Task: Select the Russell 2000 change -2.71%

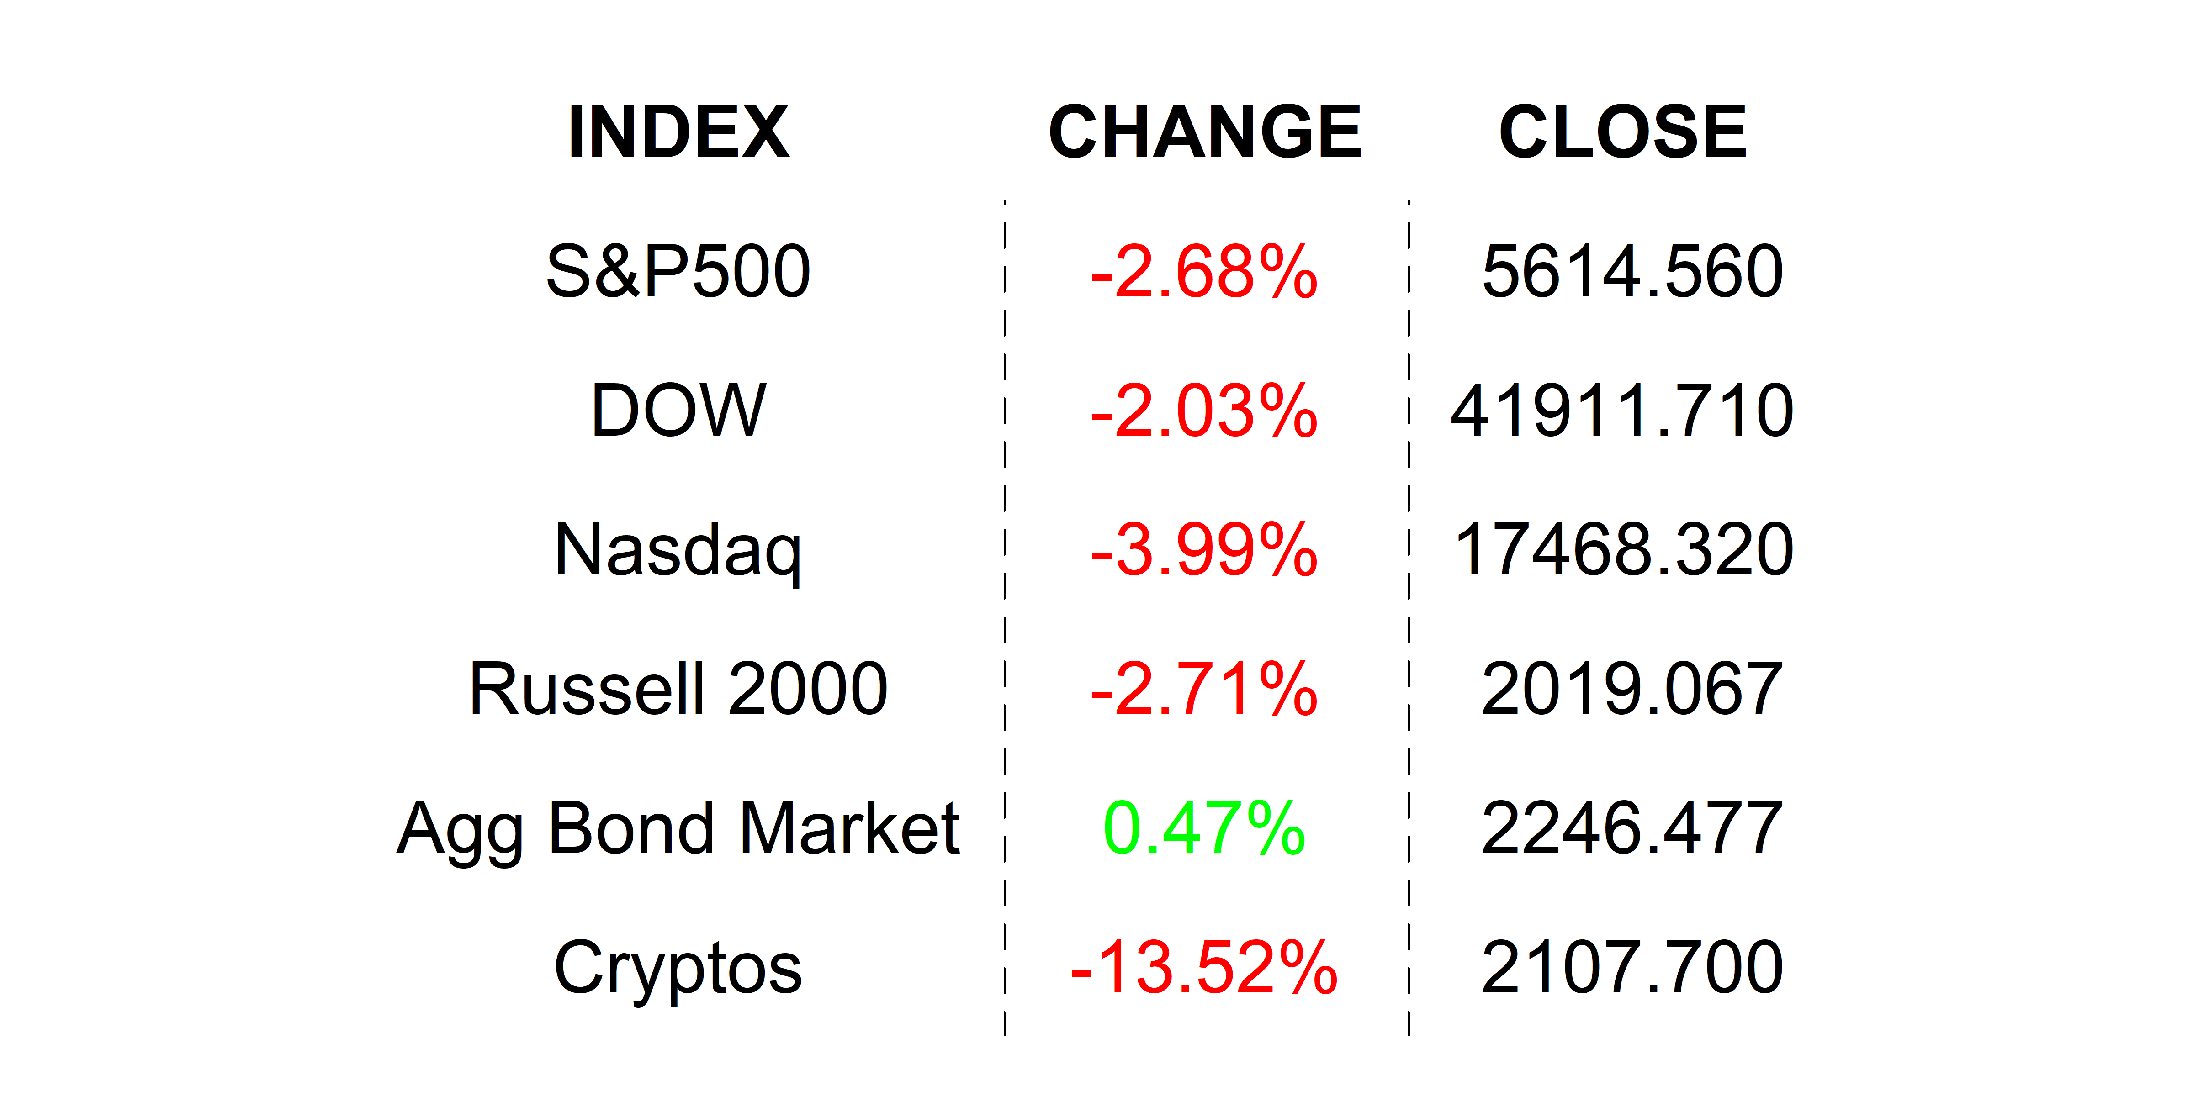Action: point(1205,689)
